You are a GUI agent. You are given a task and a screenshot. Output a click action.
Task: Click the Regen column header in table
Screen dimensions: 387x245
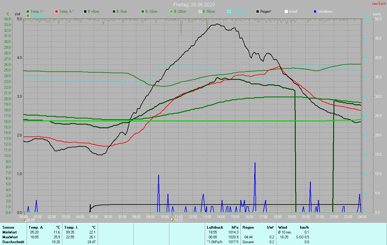coord(248,227)
